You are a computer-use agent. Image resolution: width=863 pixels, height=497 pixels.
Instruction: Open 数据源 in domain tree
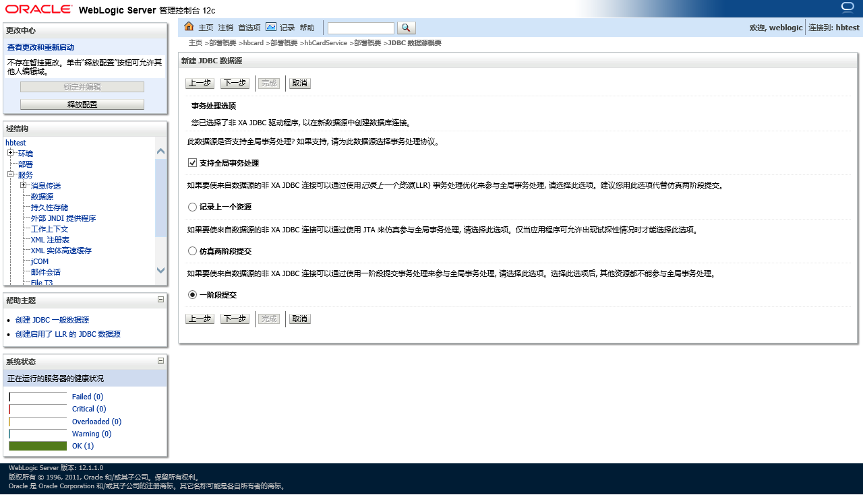42,197
